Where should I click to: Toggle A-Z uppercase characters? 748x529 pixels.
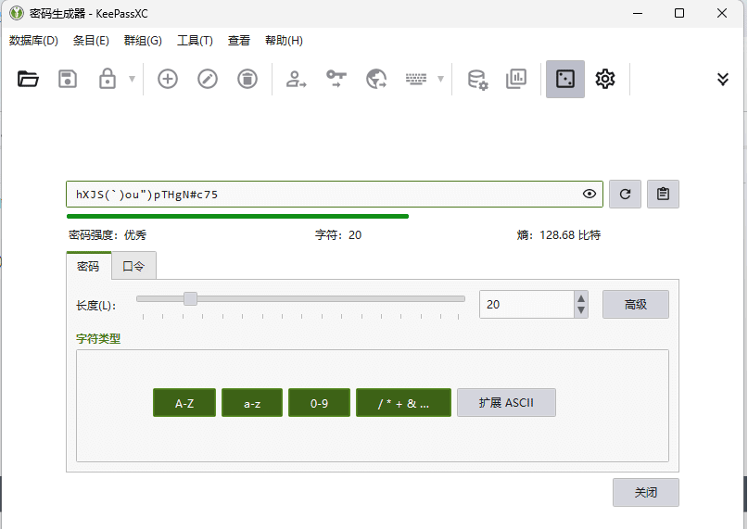click(184, 403)
